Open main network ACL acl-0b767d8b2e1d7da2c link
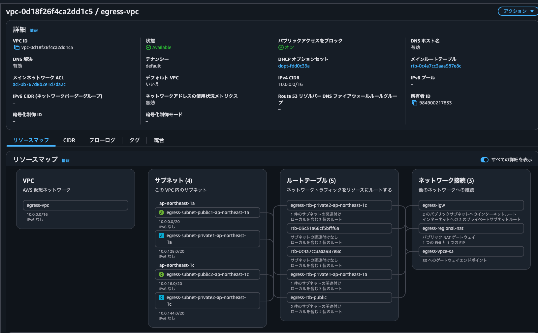Image resolution: width=538 pixels, height=333 pixels. pyautogui.click(x=39, y=84)
